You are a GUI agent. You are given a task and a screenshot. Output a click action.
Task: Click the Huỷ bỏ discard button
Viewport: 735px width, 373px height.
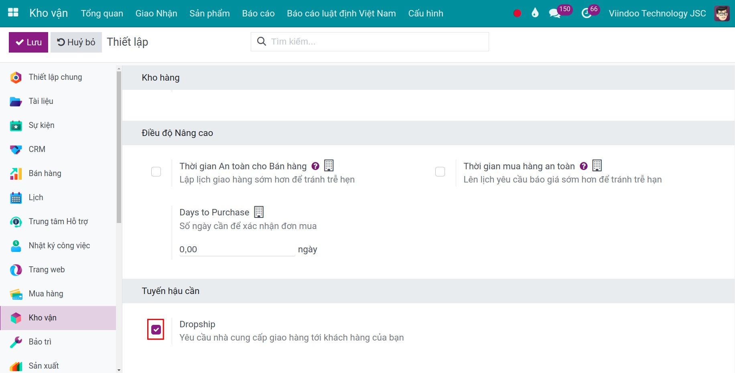(x=76, y=42)
